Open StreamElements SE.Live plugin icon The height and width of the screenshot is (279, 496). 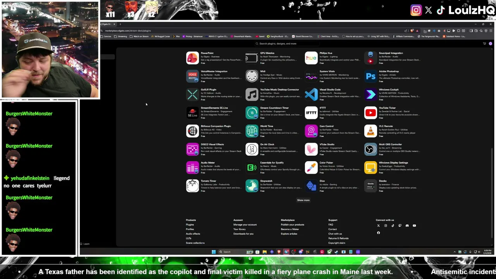coord(192,112)
